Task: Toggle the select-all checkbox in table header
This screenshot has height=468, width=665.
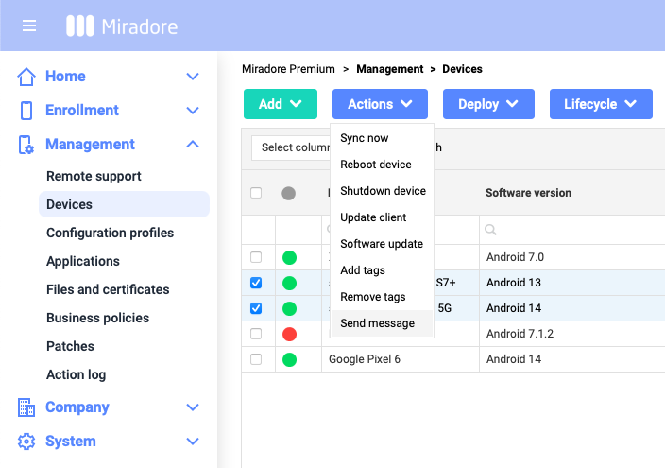Action: [256, 193]
